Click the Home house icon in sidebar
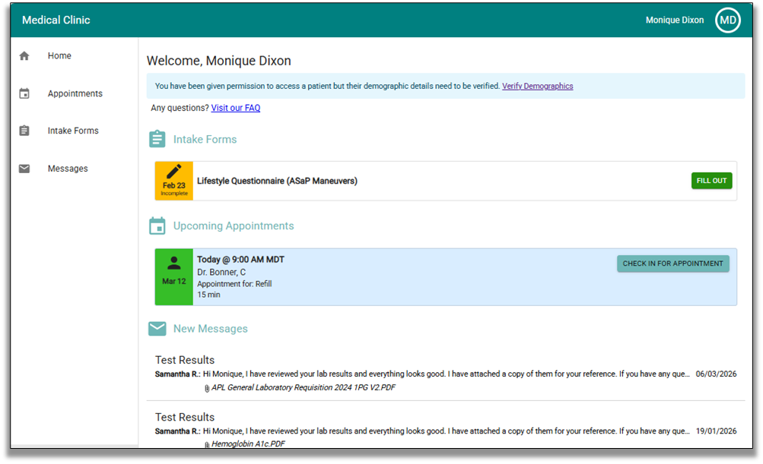This screenshot has height=464, width=763. 24,56
